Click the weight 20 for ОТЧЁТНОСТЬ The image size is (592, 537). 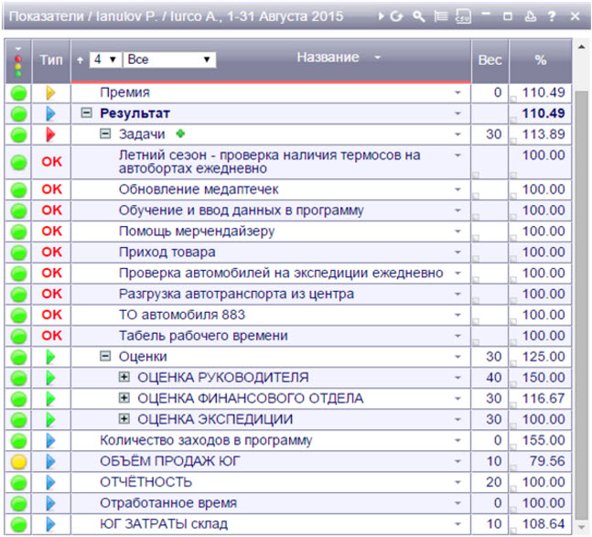point(493,482)
